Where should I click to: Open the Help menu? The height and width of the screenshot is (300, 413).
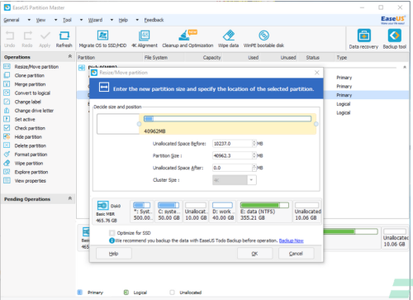[x=123, y=20]
